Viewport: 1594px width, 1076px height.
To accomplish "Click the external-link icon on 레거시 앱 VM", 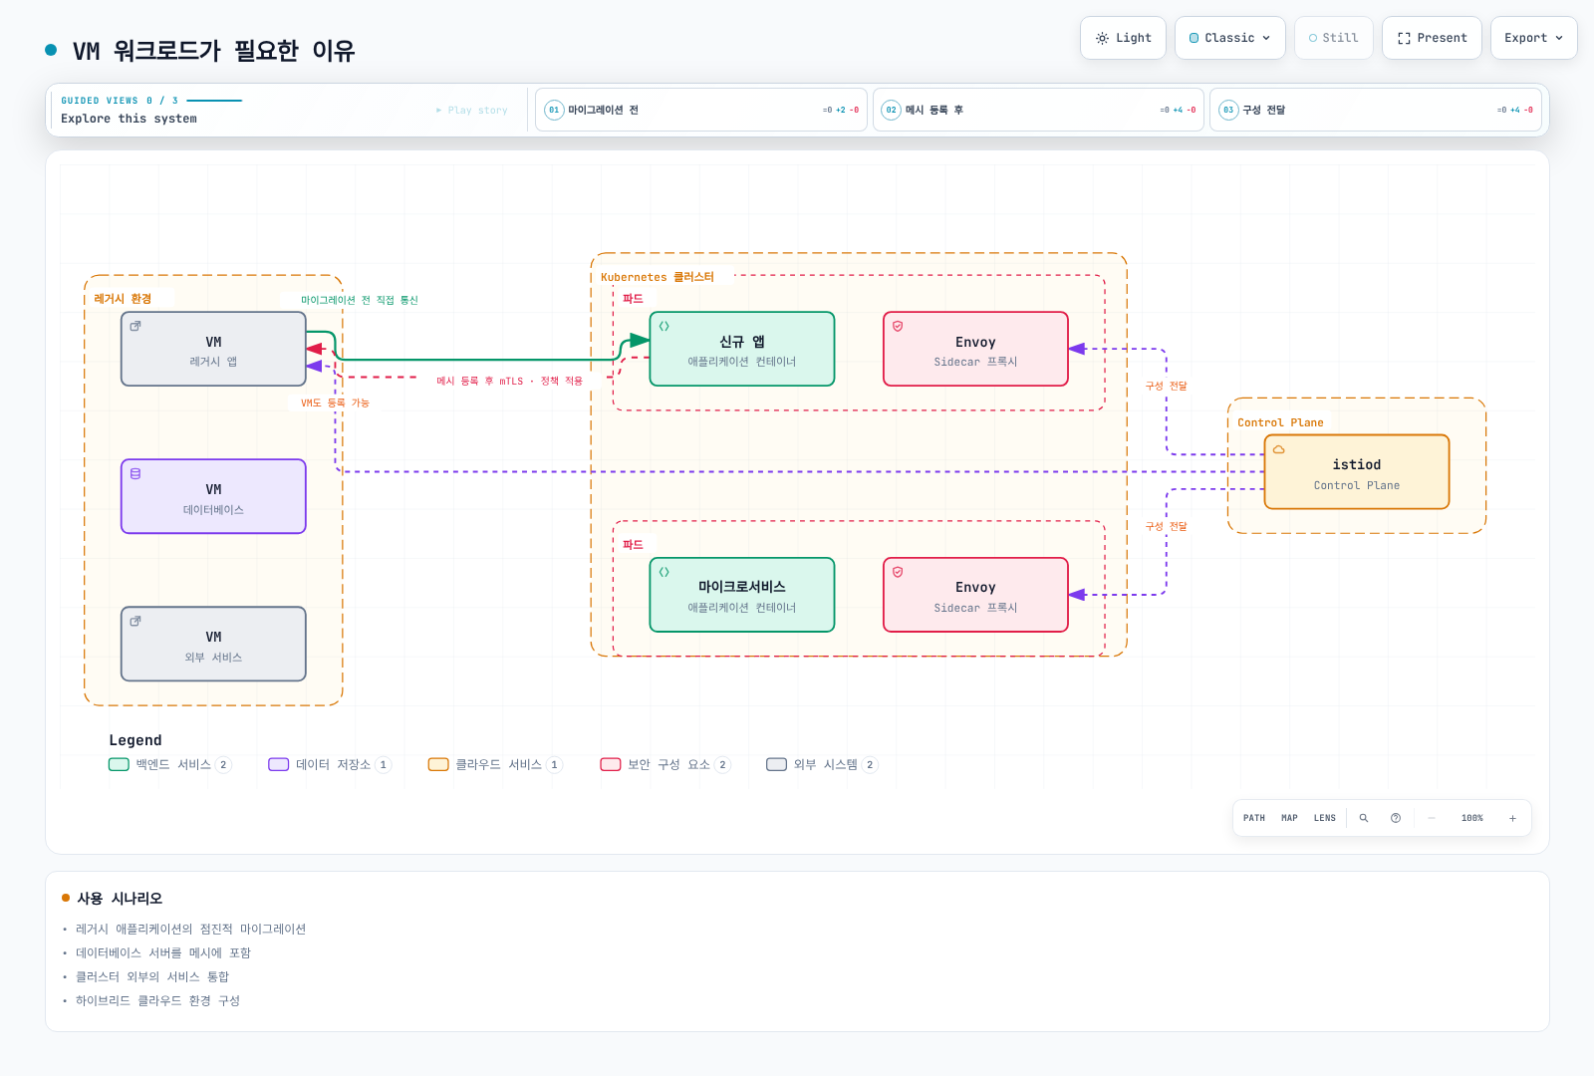I will 135,326.
